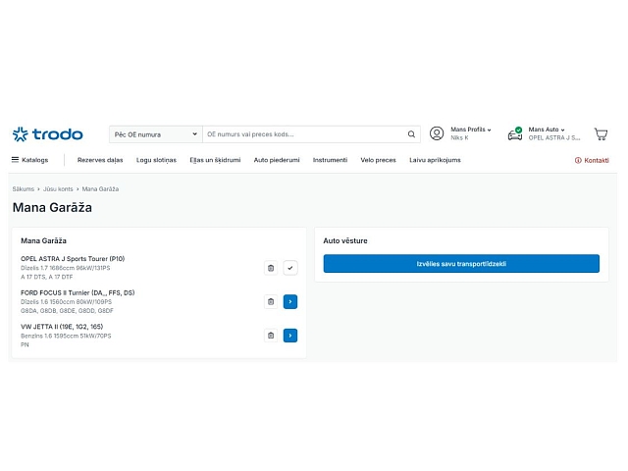This screenshot has width=628, height=471.
Task: Click the Niks K profile name
Action: click(459, 137)
